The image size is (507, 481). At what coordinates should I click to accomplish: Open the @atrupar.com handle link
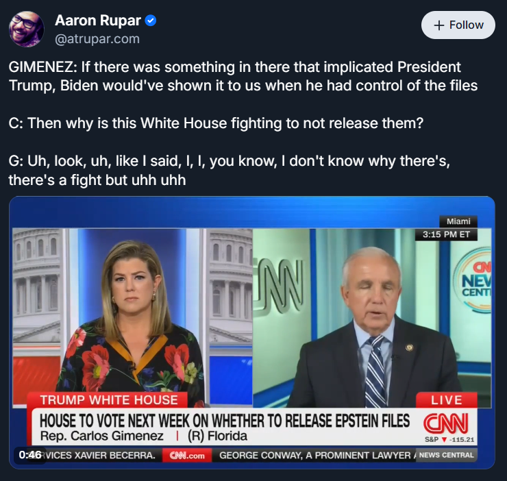(x=97, y=39)
